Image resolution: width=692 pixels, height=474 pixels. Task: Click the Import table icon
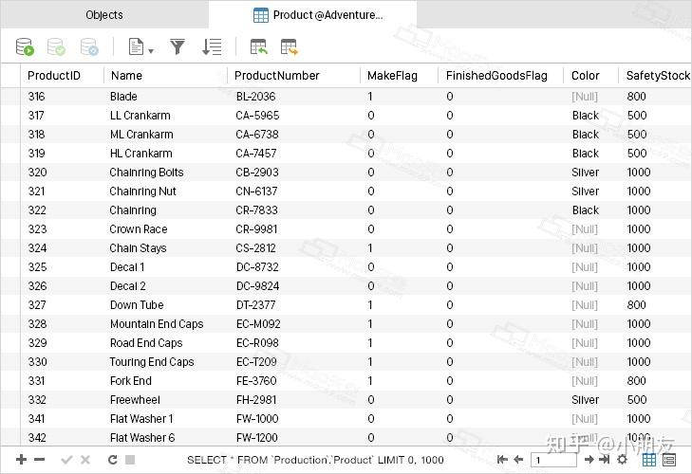259,46
